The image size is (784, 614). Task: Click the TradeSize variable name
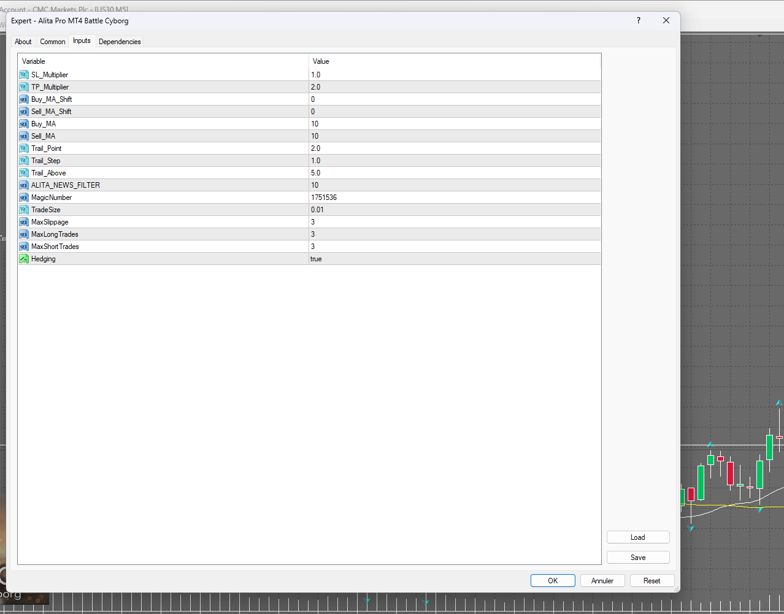46,210
